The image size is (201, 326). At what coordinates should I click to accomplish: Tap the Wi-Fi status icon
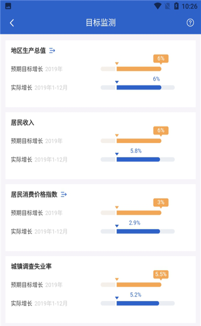pos(158,6)
